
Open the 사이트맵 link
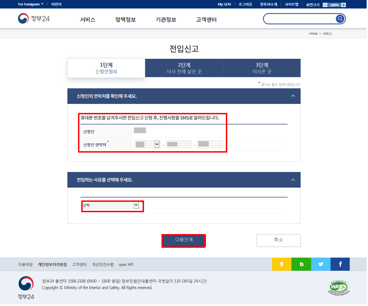tap(292, 4)
